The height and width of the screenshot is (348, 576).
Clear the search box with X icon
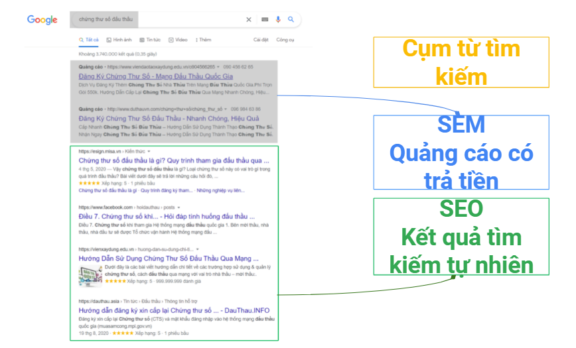pyautogui.click(x=249, y=19)
